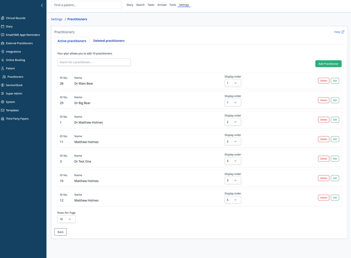Edit the Dr Matthew Holmes practitioner
Image resolution: width=351 pixels, height=258 pixels.
click(x=335, y=120)
